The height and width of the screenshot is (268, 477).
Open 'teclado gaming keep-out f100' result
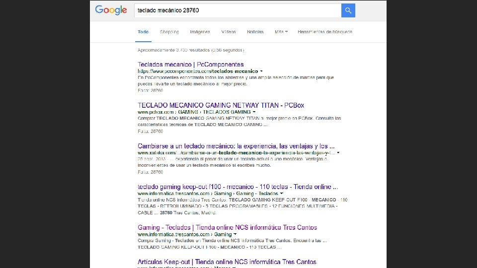click(x=238, y=187)
